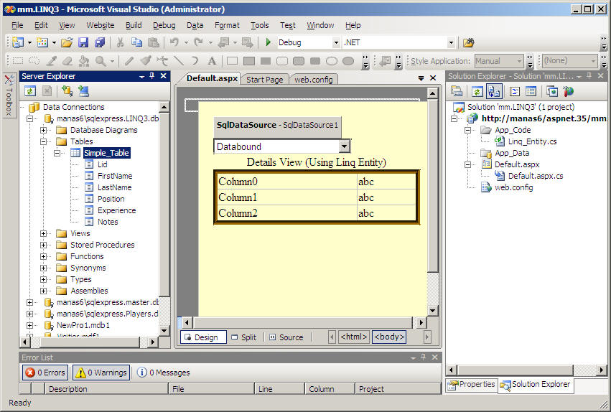Expand the manas6\sqlexpress.master connection
The height and width of the screenshot is (412, 611).
point(29,302)
